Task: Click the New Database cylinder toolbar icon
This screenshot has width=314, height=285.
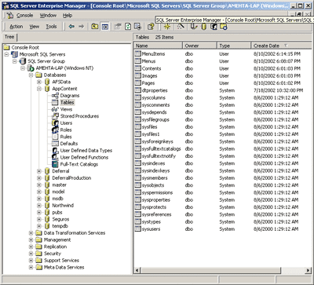Action: [x=204, y=27]
